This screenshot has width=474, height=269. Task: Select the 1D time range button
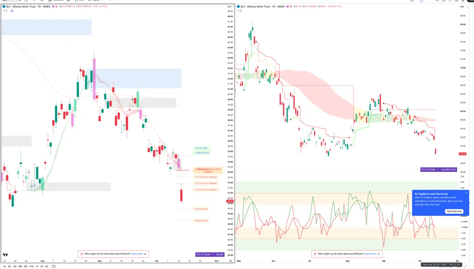(4, 267)
